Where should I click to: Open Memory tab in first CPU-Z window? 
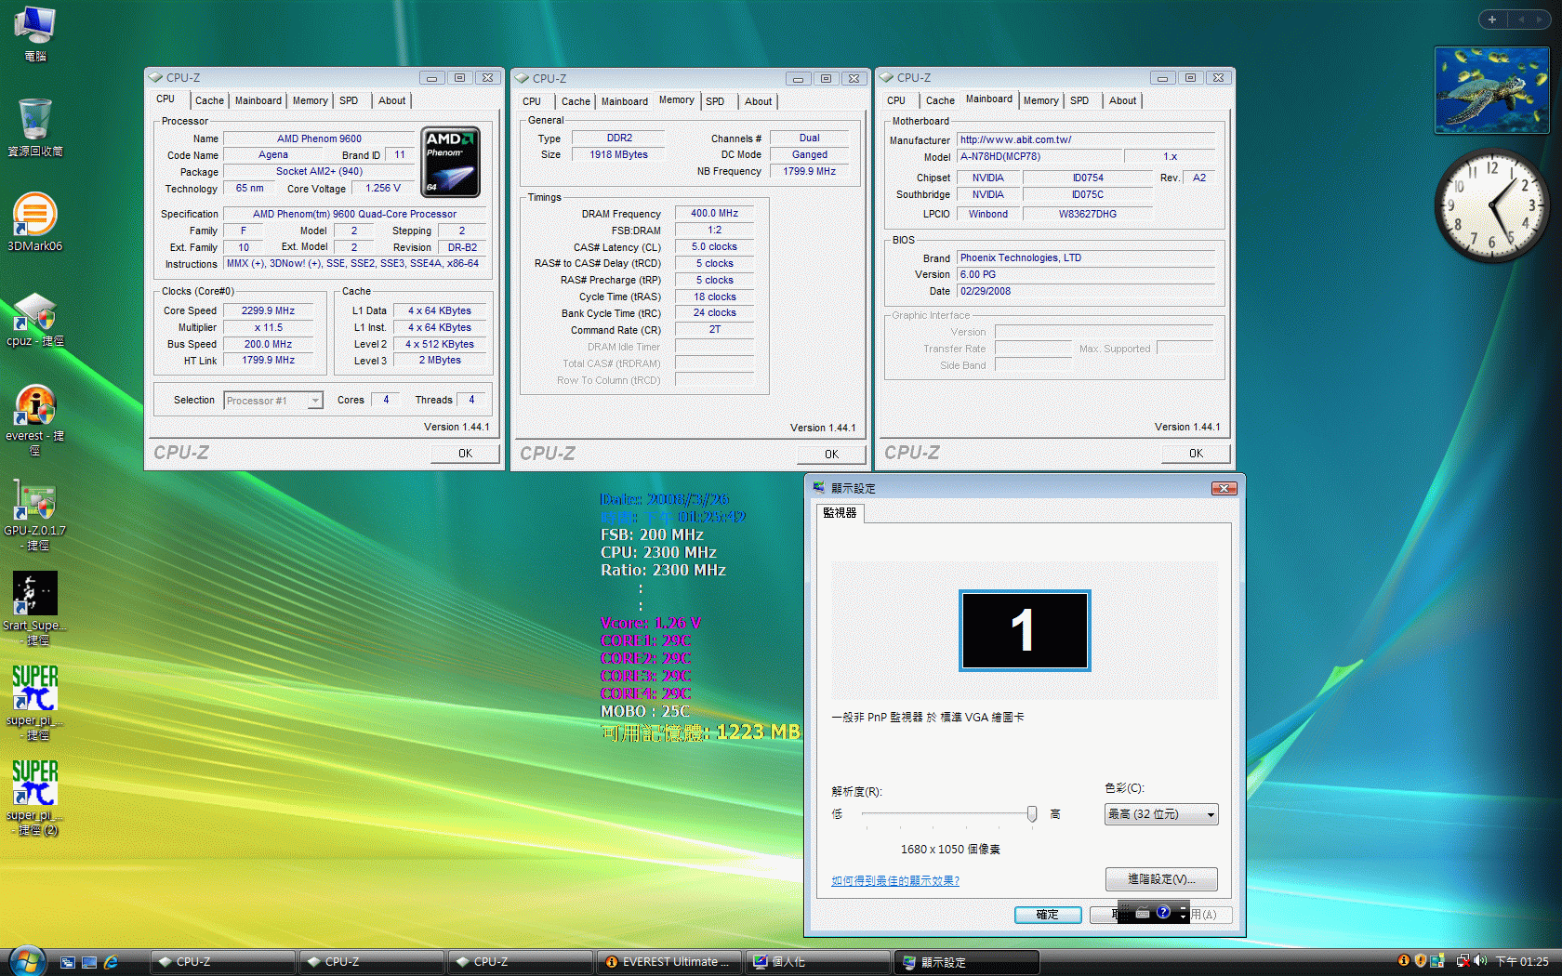310,100
